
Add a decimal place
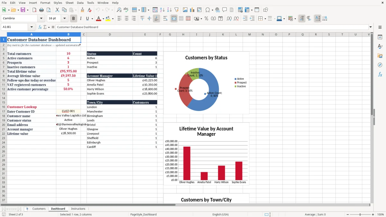pos(229,19)
